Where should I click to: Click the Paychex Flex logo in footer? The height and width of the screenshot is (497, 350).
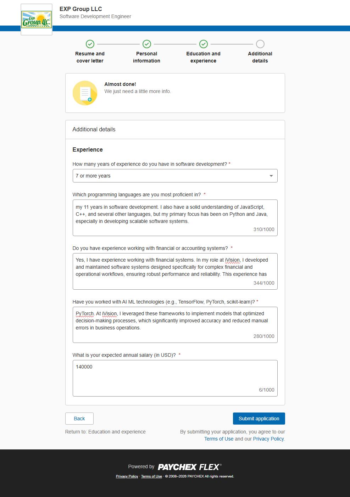[189, 467]
